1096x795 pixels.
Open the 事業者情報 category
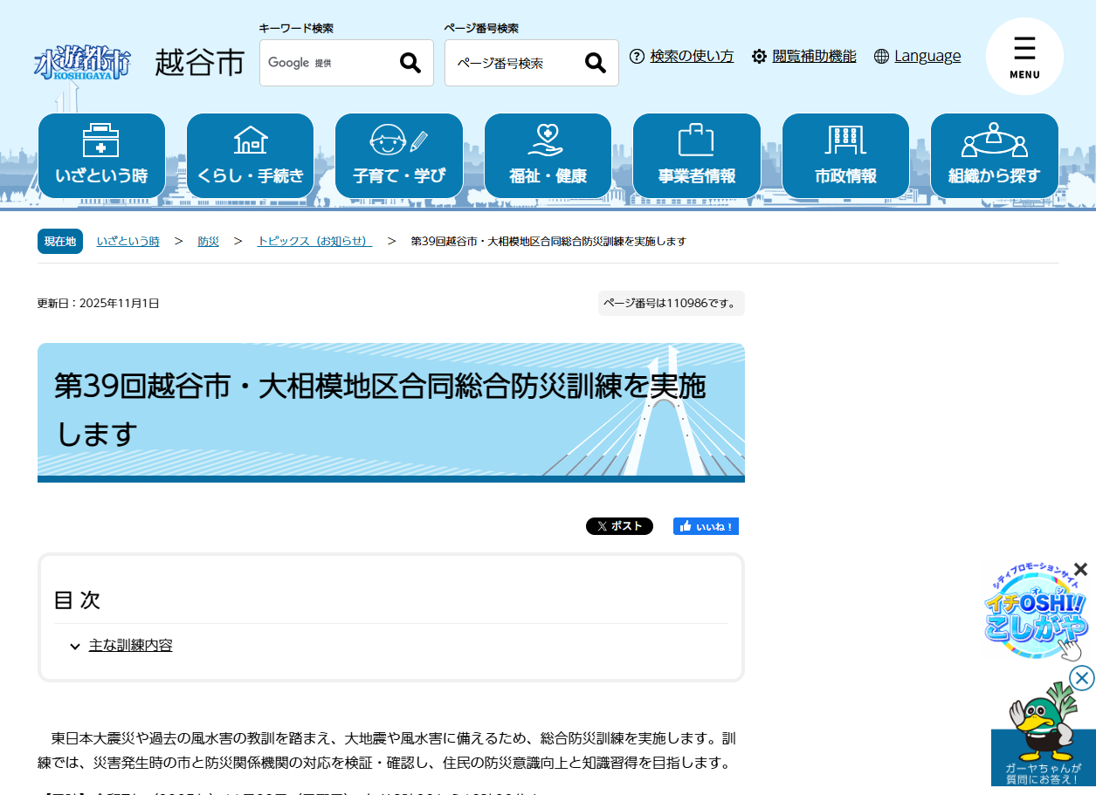pos(696,156)
